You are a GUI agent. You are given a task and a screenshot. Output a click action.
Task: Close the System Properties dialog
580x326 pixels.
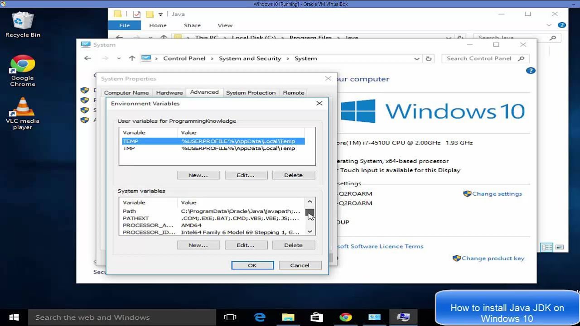[328, 78]
